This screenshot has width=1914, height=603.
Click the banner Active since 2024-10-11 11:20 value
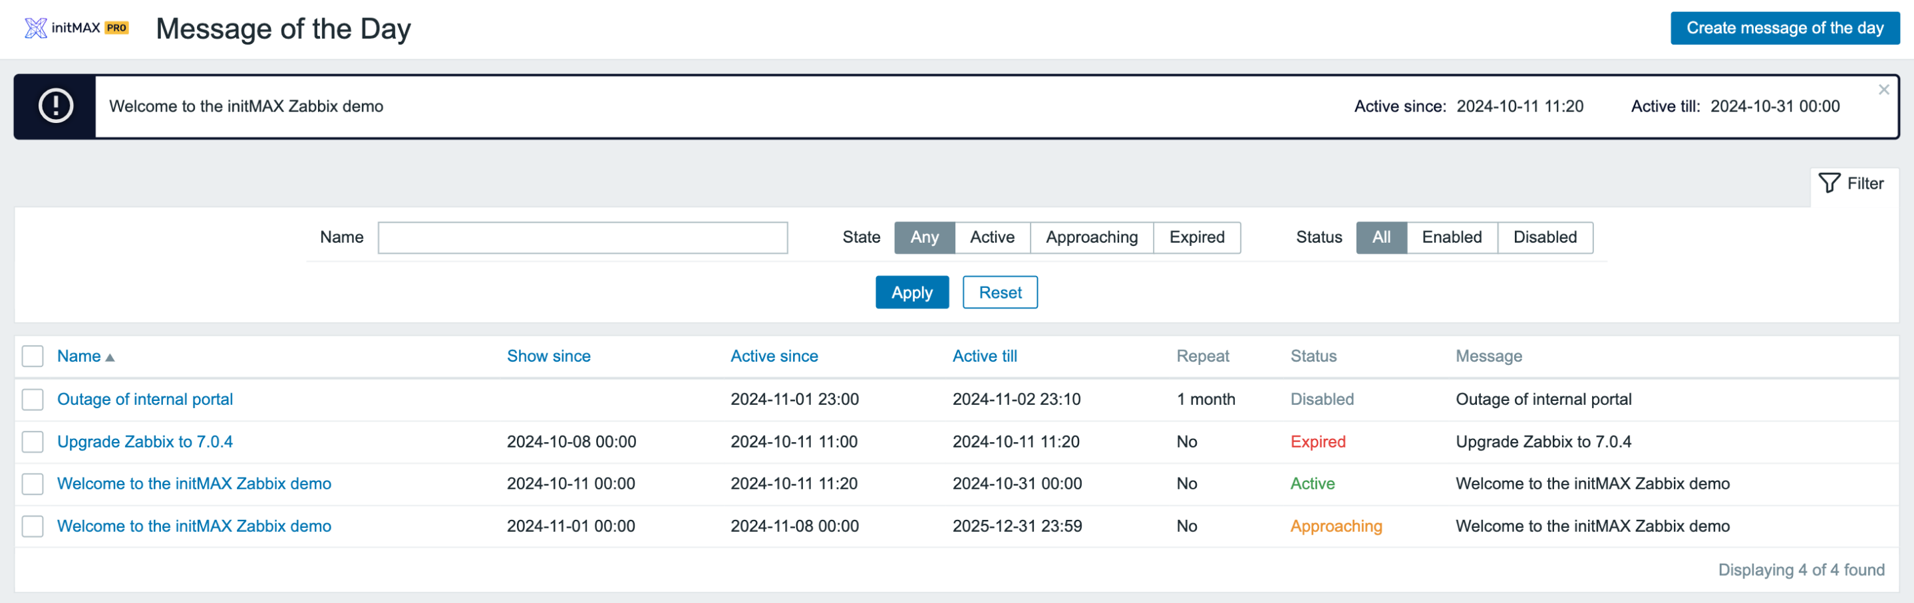1519,106
